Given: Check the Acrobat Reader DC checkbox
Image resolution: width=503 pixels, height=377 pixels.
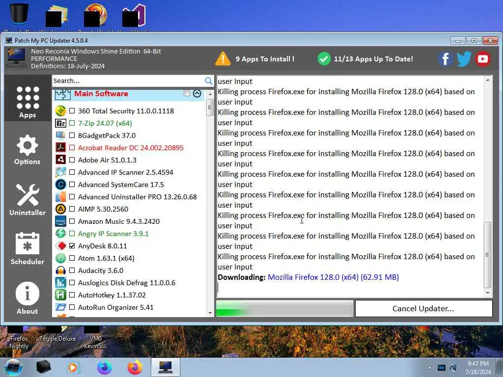Looking at the screenshot, I should pyautogui.click(x=72, y=148).
